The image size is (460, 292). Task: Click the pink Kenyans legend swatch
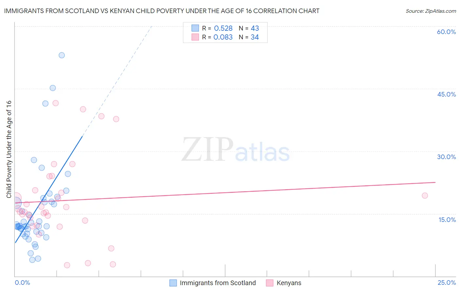[x=270, y=283]
